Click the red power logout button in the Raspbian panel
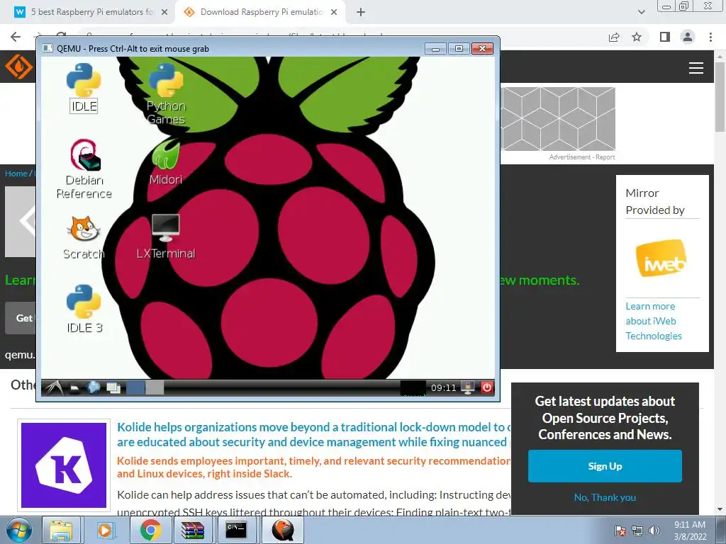This screenshot has width=726, height=544. [x=486, y=387]
